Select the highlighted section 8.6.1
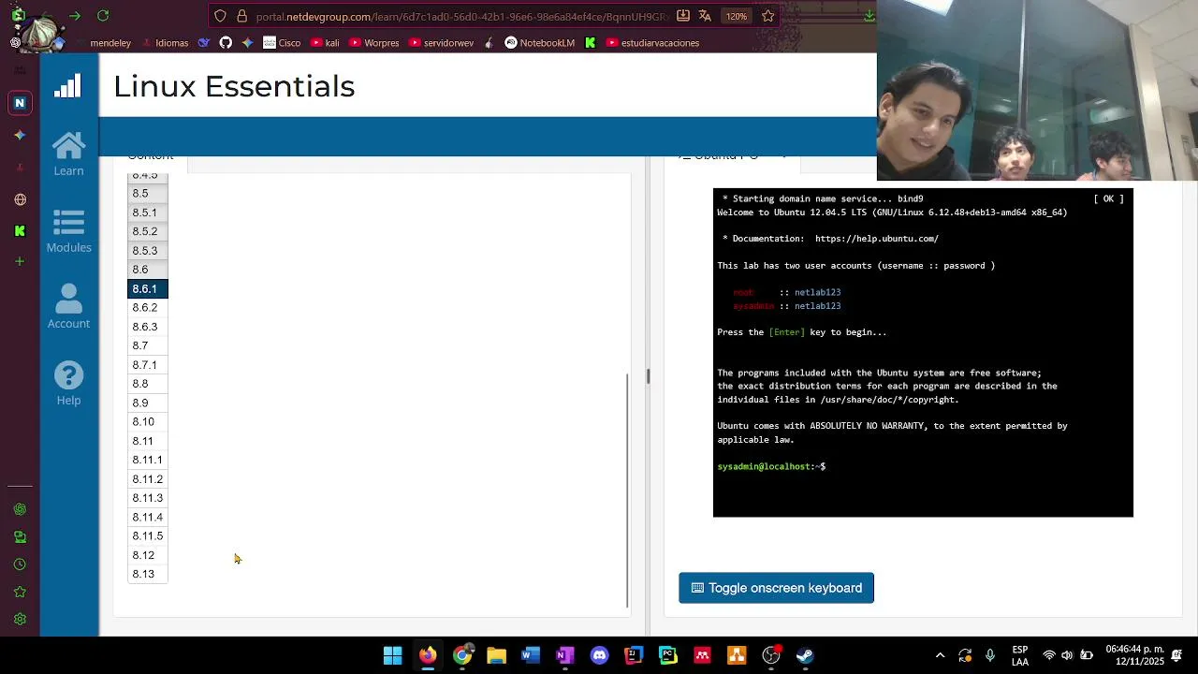 pos(147,289)
